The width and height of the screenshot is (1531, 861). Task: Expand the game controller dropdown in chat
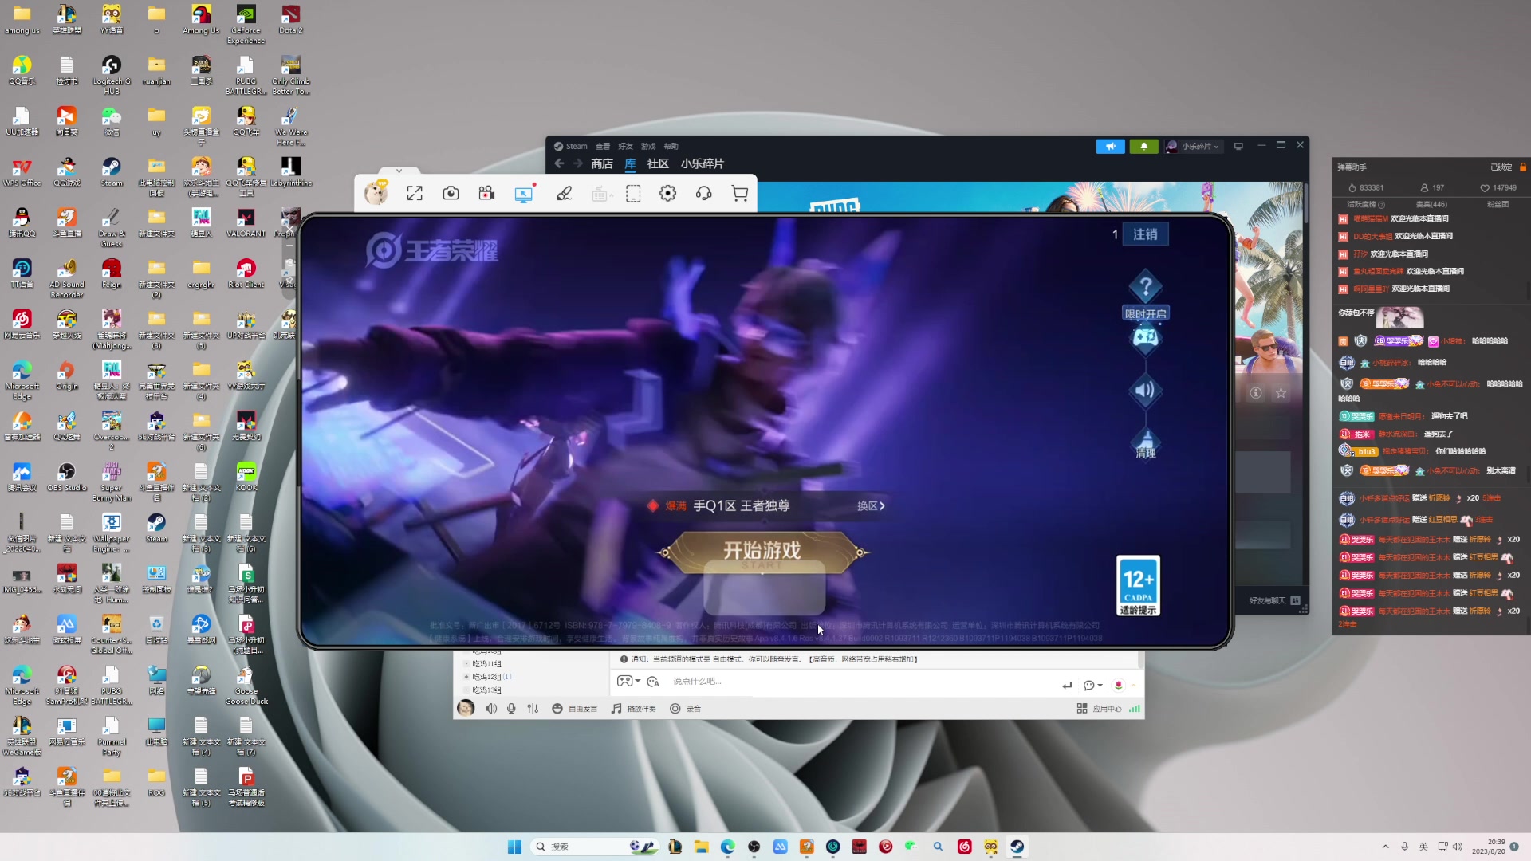pos(637,682)
